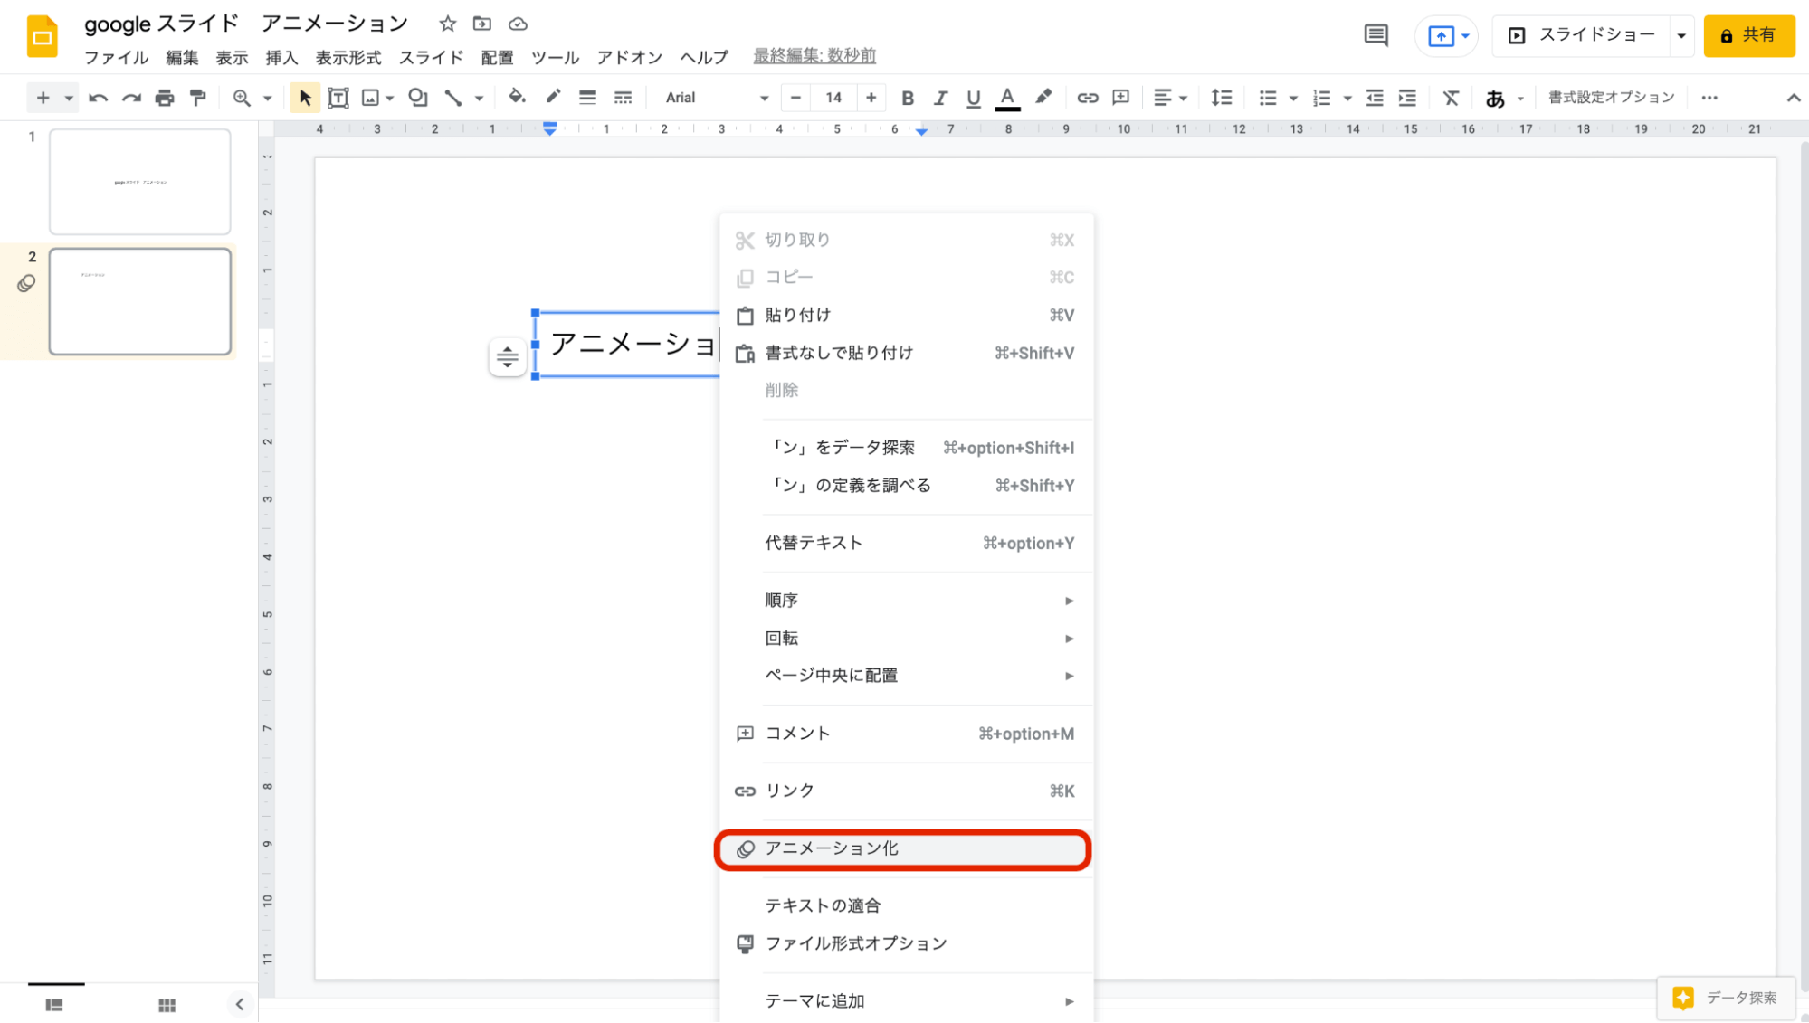Screen dimensions: 1809x1023
Task: Open the line type dropdown arrow
Action: click(x=480, y=99)
